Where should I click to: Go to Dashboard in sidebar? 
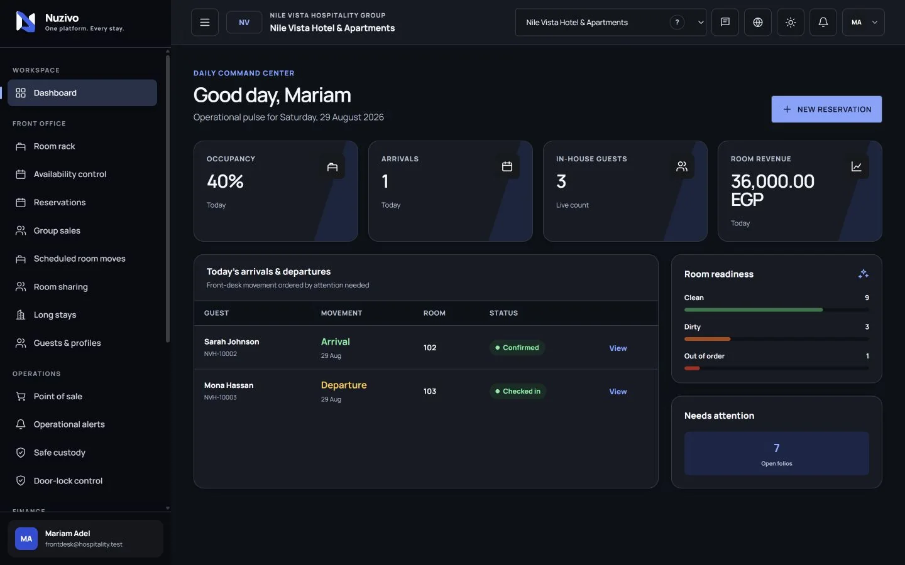(x=82, y=93)
